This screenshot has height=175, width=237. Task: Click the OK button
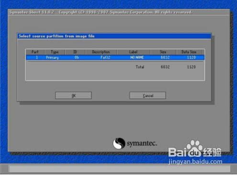point(73,95)
